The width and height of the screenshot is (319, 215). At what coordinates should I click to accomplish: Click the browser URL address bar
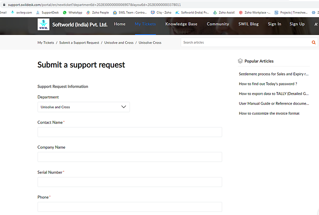click(94, 4)
